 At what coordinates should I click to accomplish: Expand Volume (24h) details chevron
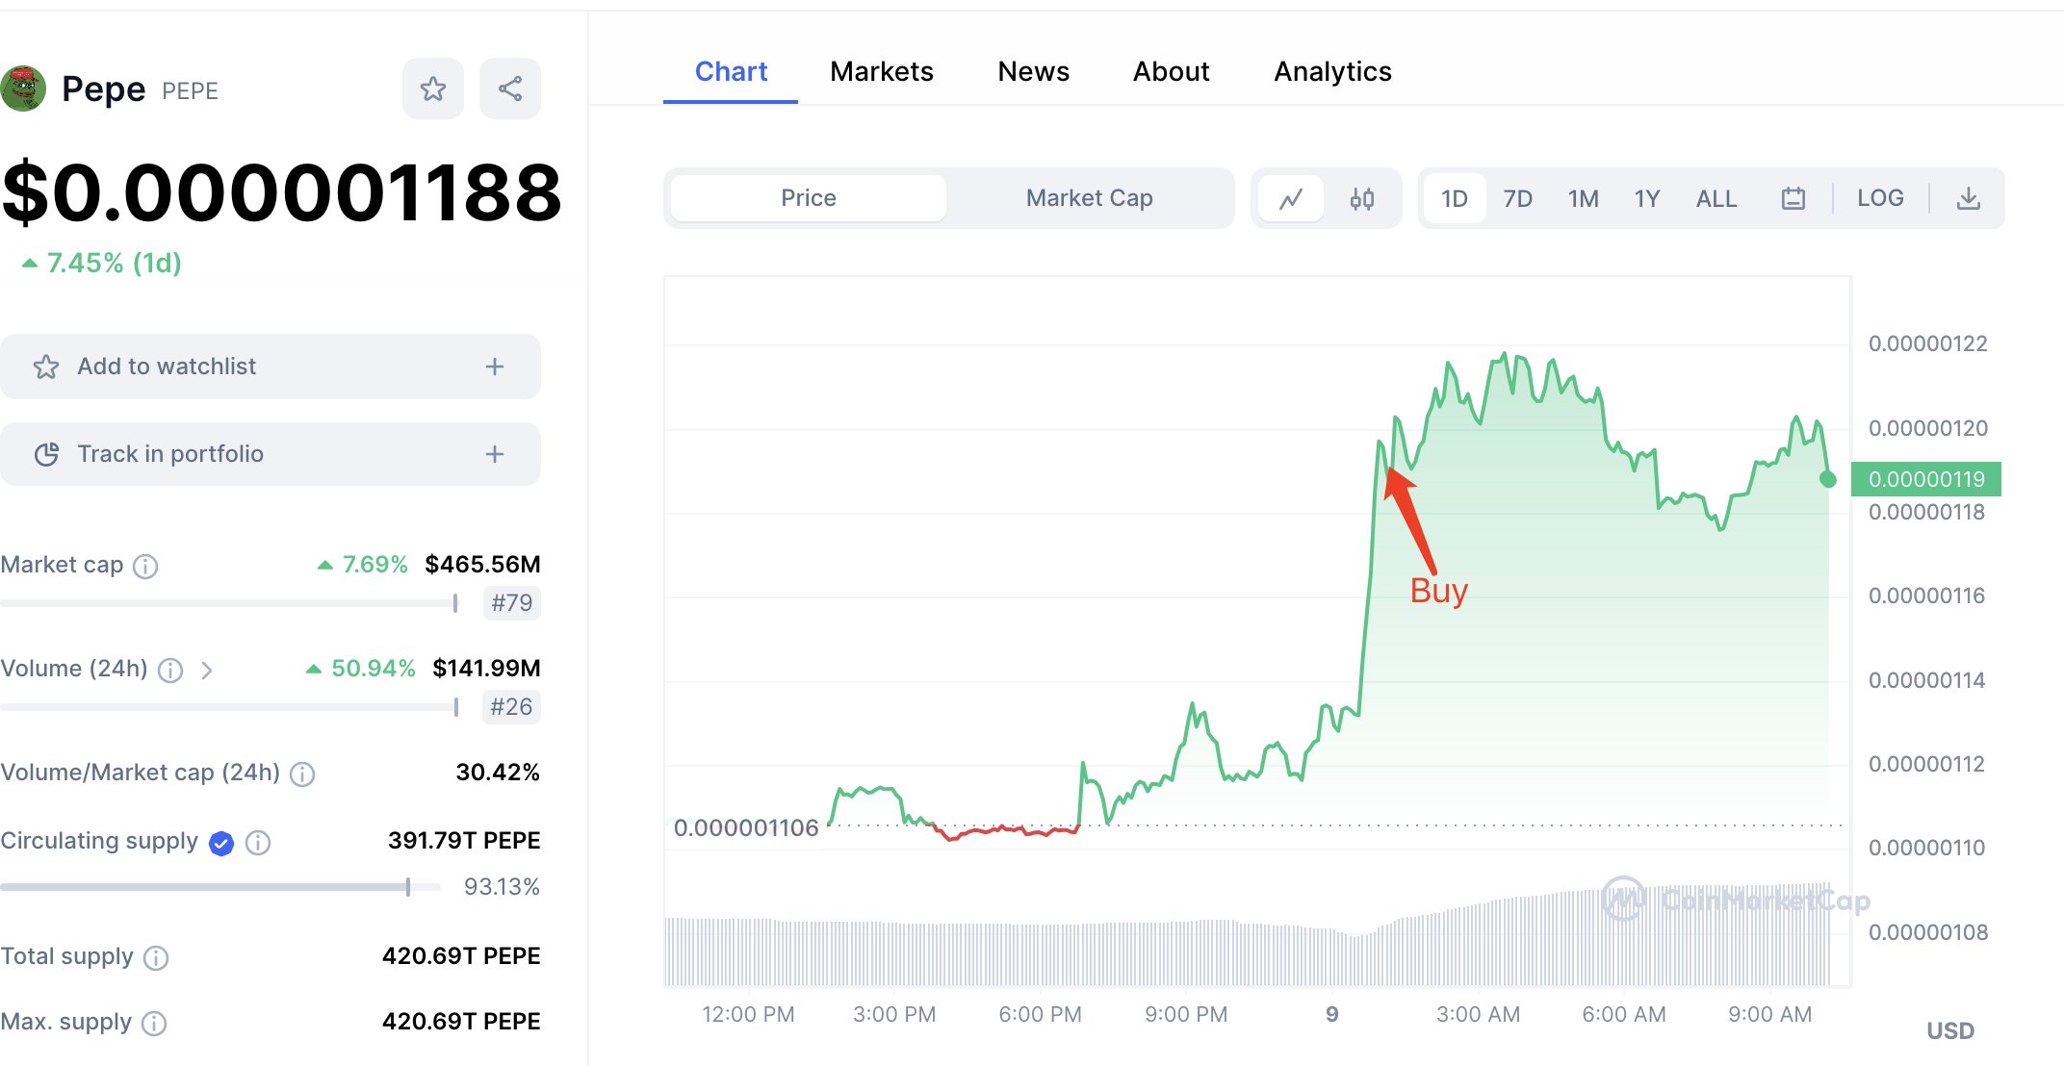pos(206,670)
